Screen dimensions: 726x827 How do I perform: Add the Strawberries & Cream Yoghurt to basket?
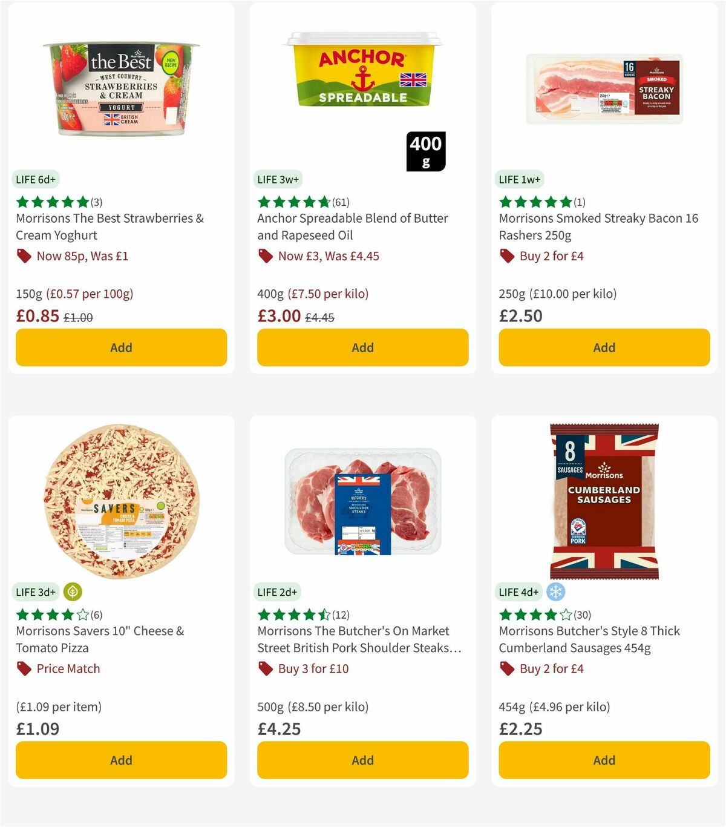click(x=121, y=348)
